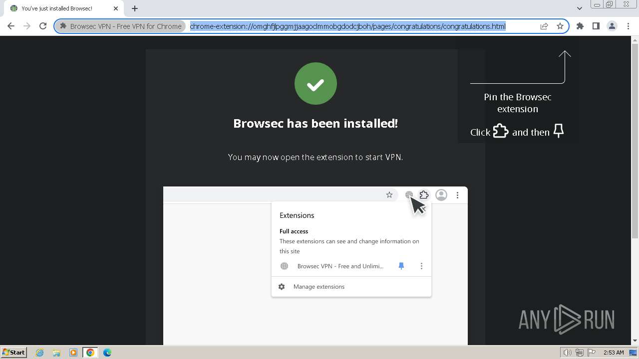The image size is (639, 359).
Task: Toggle the Chrome side panel icon
Action: 596,26
